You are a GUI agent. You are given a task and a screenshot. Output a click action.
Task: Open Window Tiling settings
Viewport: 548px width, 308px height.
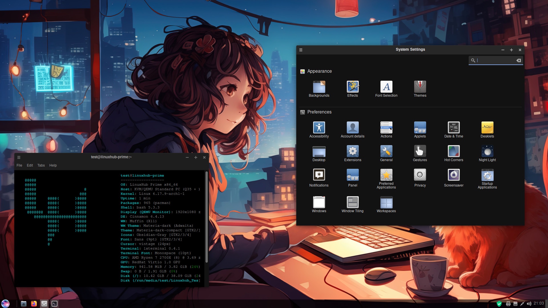352,203
